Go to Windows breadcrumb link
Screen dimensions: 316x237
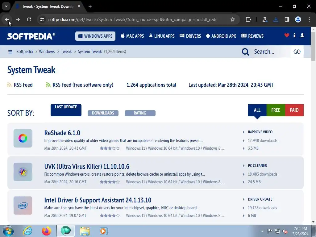[47, 52]
